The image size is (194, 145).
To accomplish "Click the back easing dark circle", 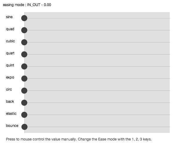I will tap(24, 103).
